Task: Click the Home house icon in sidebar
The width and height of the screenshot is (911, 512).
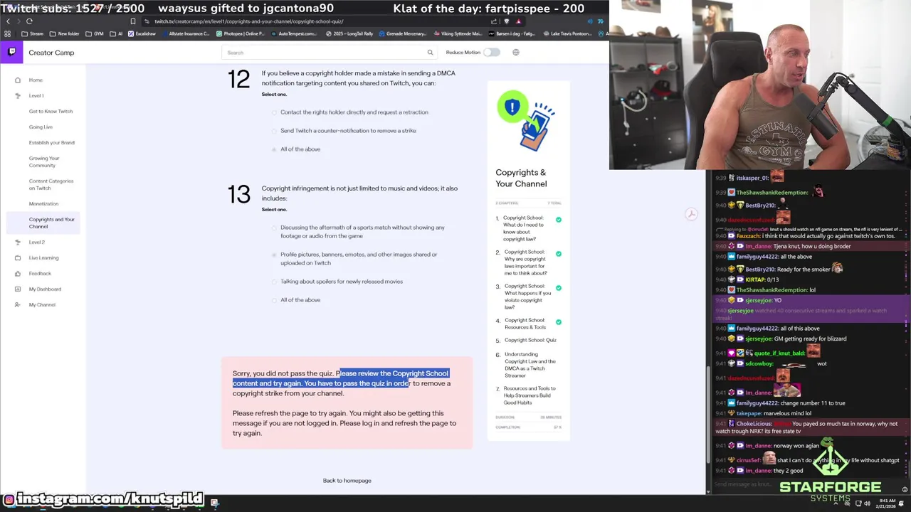Action: pyautogui.click(x=18, y=80)
